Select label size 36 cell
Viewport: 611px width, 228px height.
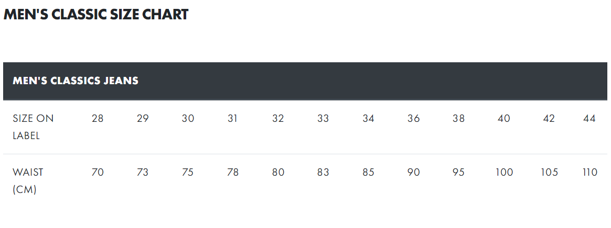[x=413, y=118]
